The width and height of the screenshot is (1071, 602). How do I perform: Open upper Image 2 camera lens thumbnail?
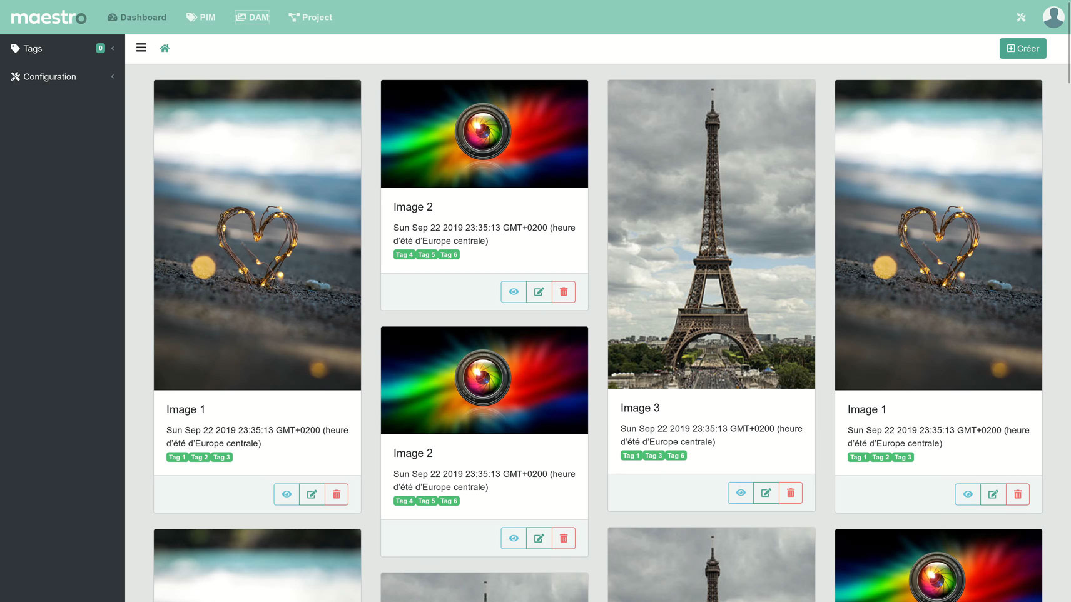[x=484, y=134]
